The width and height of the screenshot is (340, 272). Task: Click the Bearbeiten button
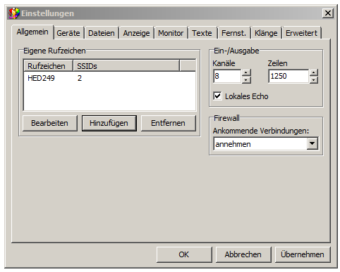click(x=49, y=123)
